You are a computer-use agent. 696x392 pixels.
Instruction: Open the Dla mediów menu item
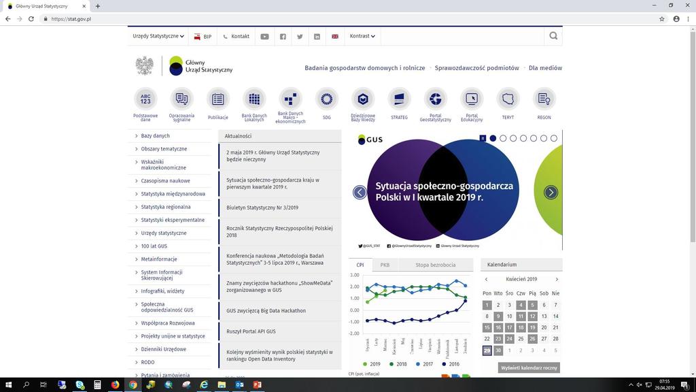tap(546, 68)
